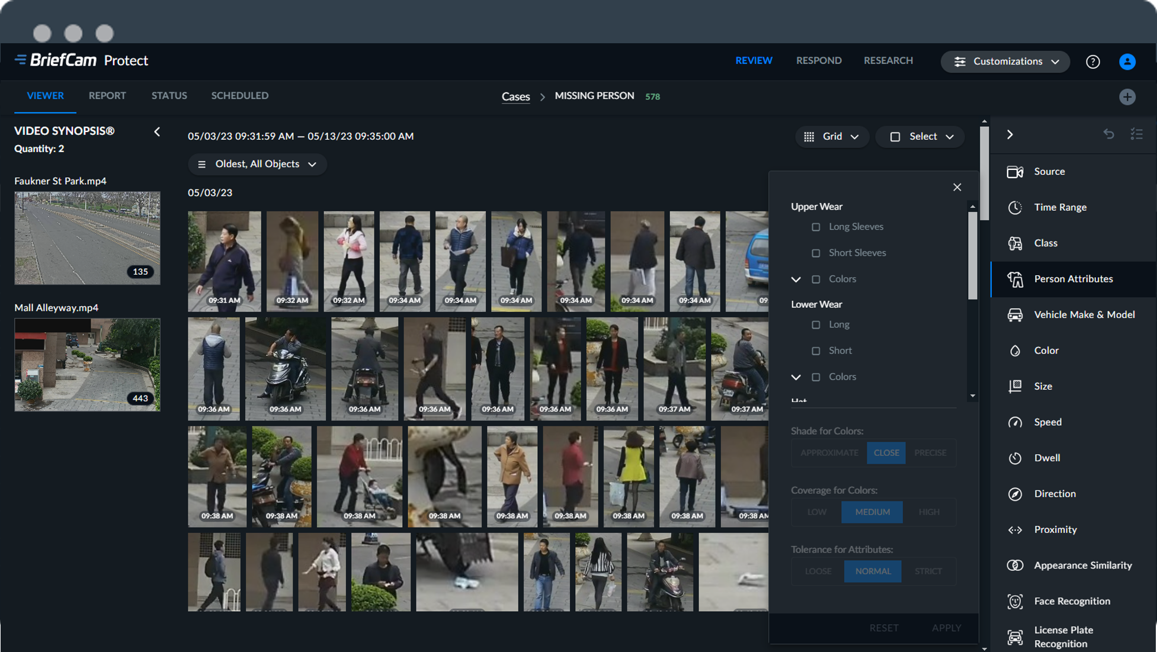Select the Time Range clock icon
Screen dimensions: 1157x652
coord(1015,207)
